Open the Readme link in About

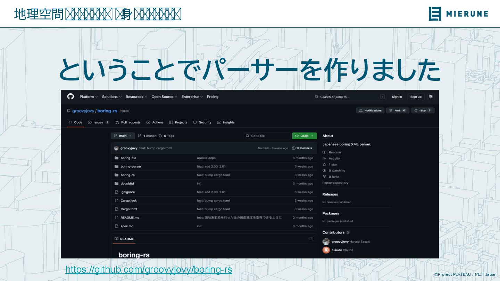pos(332,152)
